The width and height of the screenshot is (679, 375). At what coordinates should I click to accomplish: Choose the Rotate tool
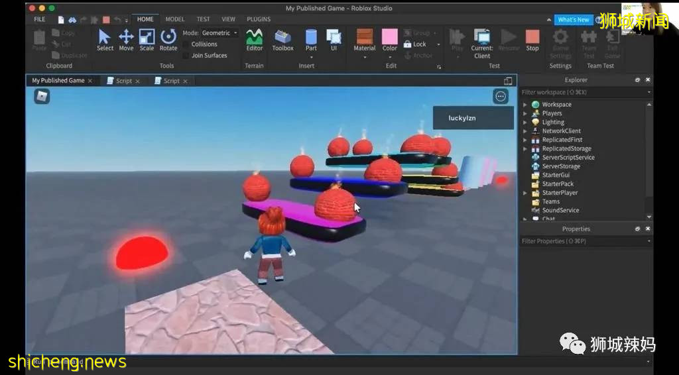coord(168,39)
